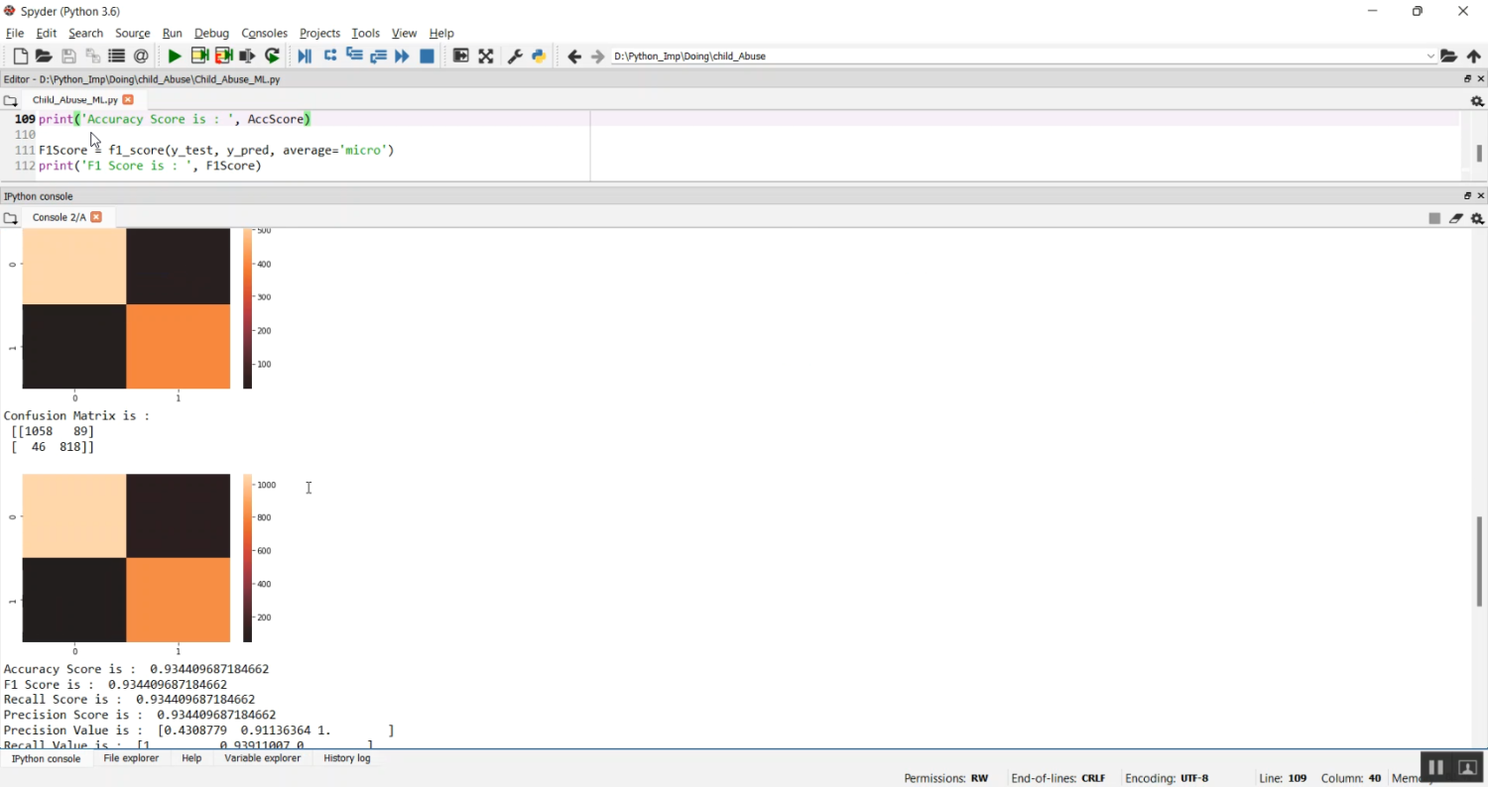Toggle maximize current pane icon
The width and height of the screenshot is (1488, 787).
pos(460,56)
